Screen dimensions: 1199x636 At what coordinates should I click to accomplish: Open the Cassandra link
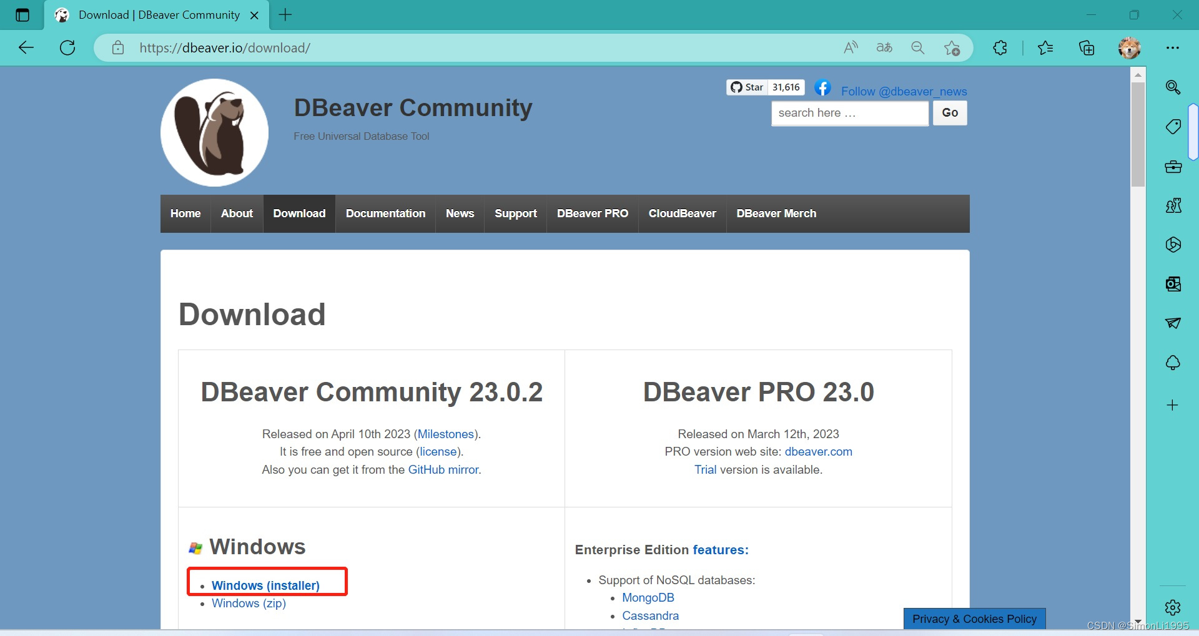click(650, 615)
